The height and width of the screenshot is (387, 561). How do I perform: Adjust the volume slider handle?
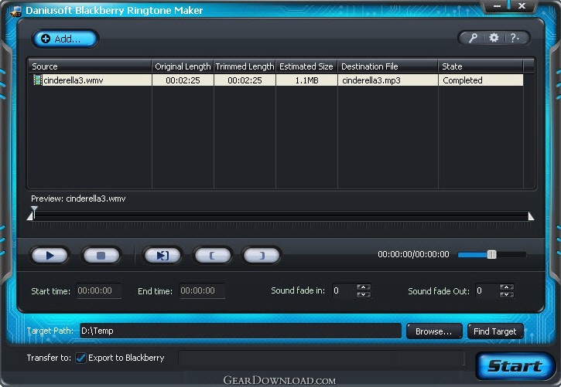[x=491, y=254]
